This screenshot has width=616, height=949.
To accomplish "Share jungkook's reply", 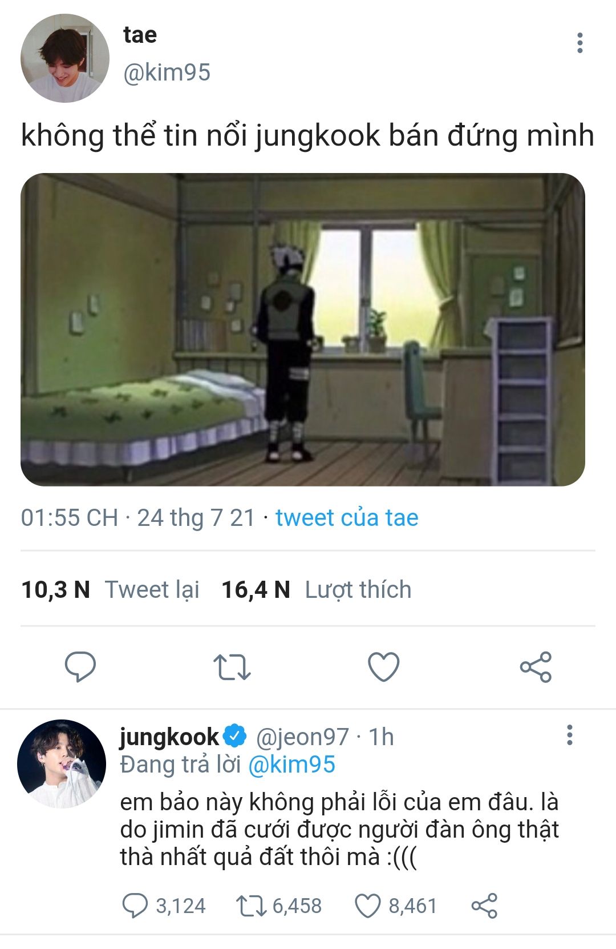I will [484, 906].
